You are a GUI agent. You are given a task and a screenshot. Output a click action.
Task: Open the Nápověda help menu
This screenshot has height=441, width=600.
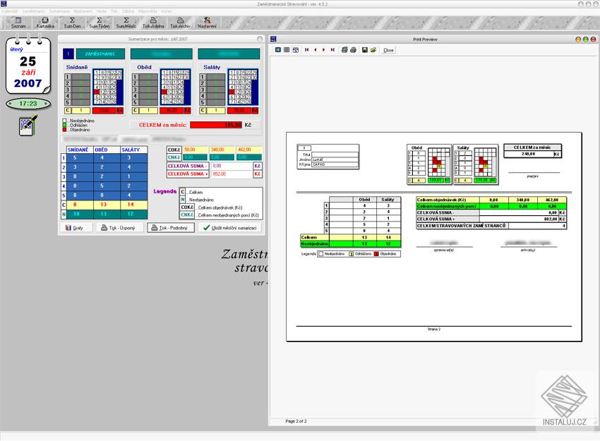click(x=148, y=11)
